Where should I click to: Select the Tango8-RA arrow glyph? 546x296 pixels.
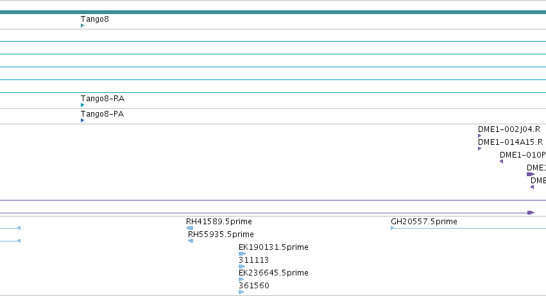point(83,104)
